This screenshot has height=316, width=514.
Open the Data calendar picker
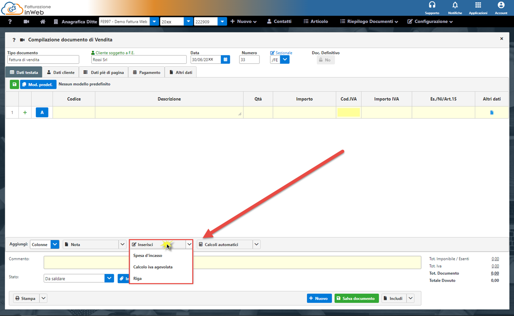click(225, 60)
